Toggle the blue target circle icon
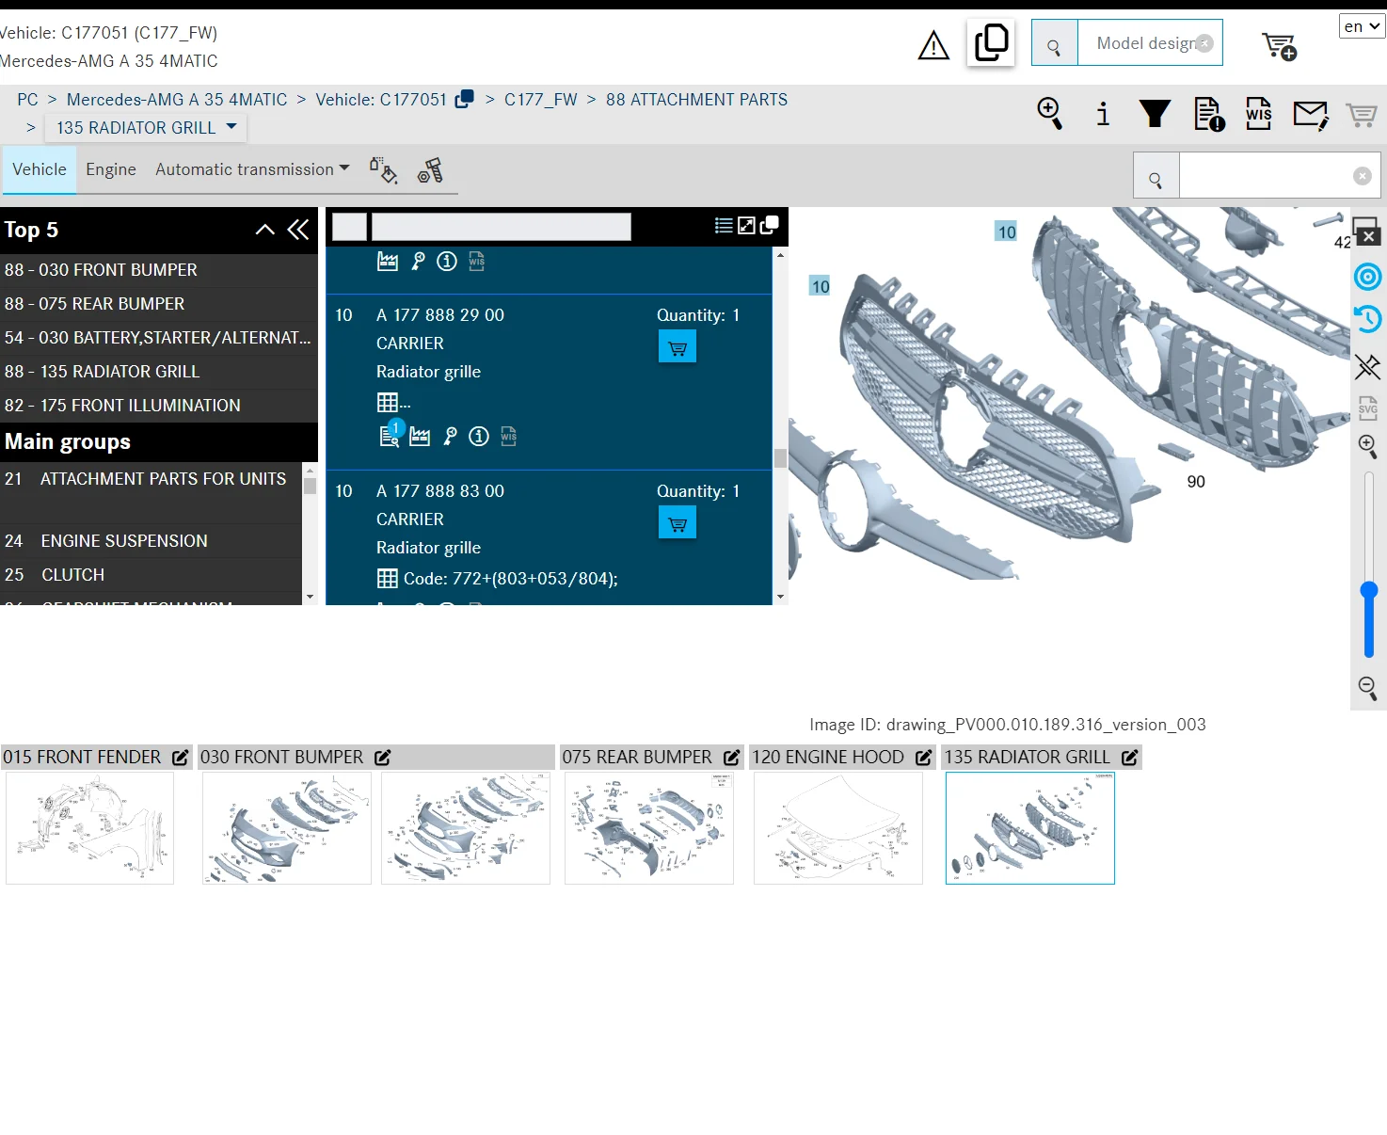1387x1135 pixels. (1367, 277)
